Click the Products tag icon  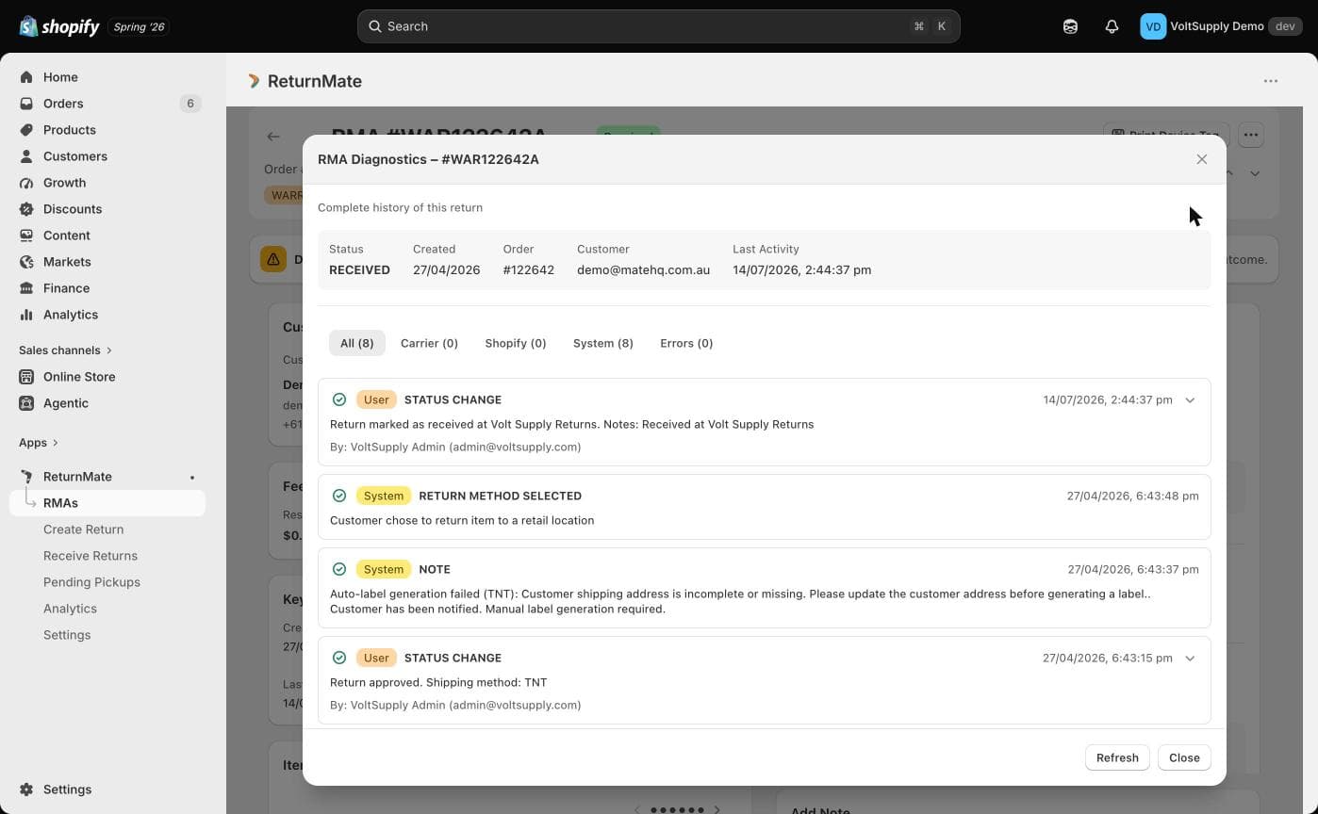[26, 130]
